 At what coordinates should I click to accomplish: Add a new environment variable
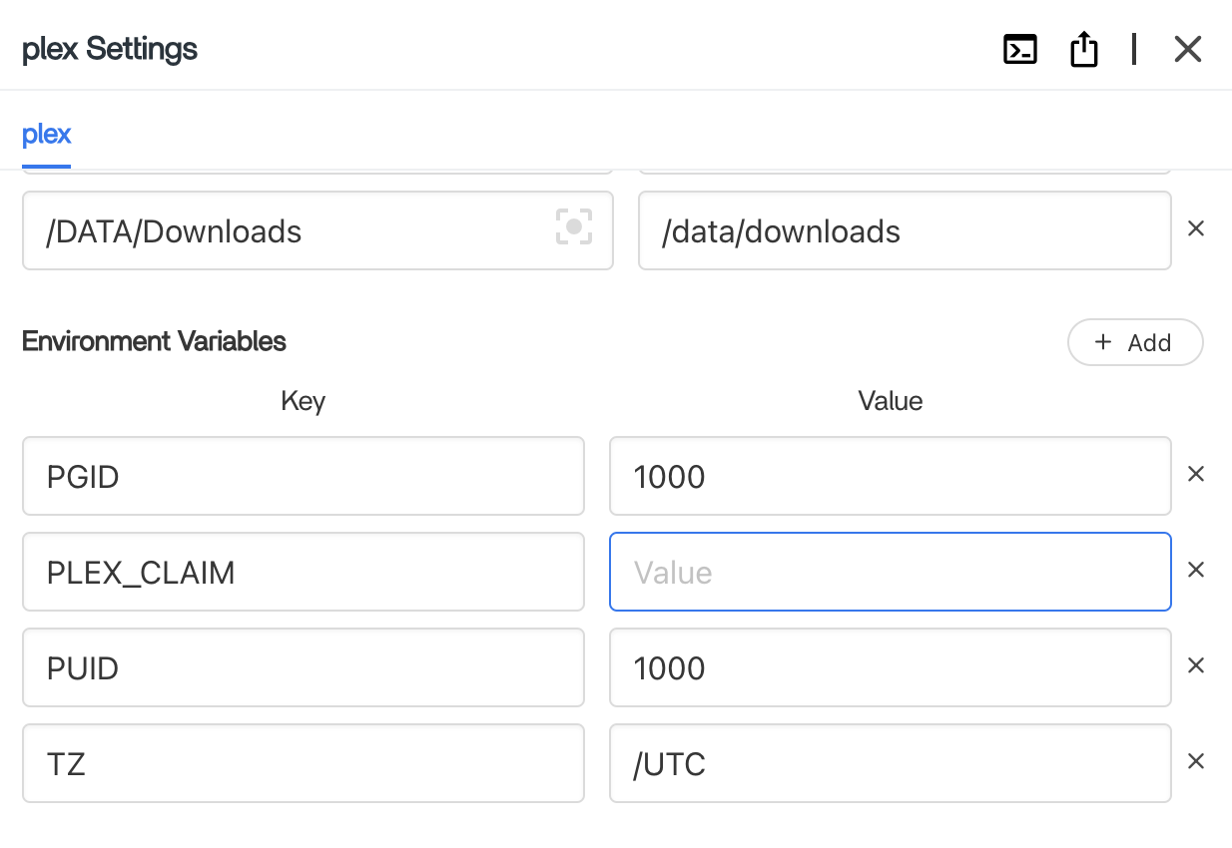click(x=1135, y=342)
